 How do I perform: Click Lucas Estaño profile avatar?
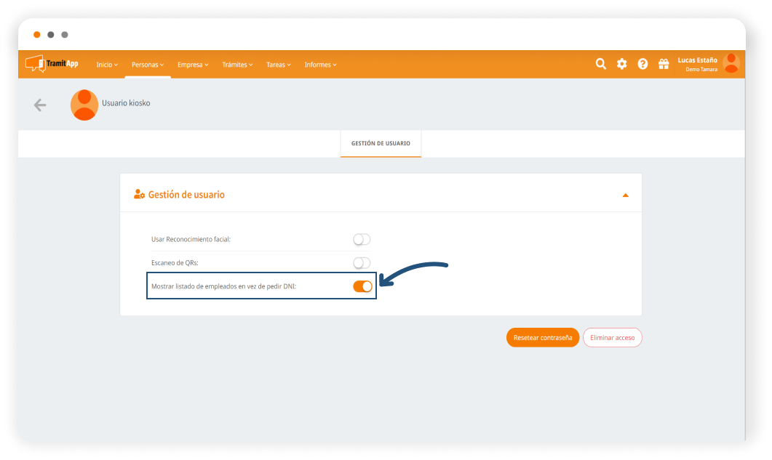(731, 64)
